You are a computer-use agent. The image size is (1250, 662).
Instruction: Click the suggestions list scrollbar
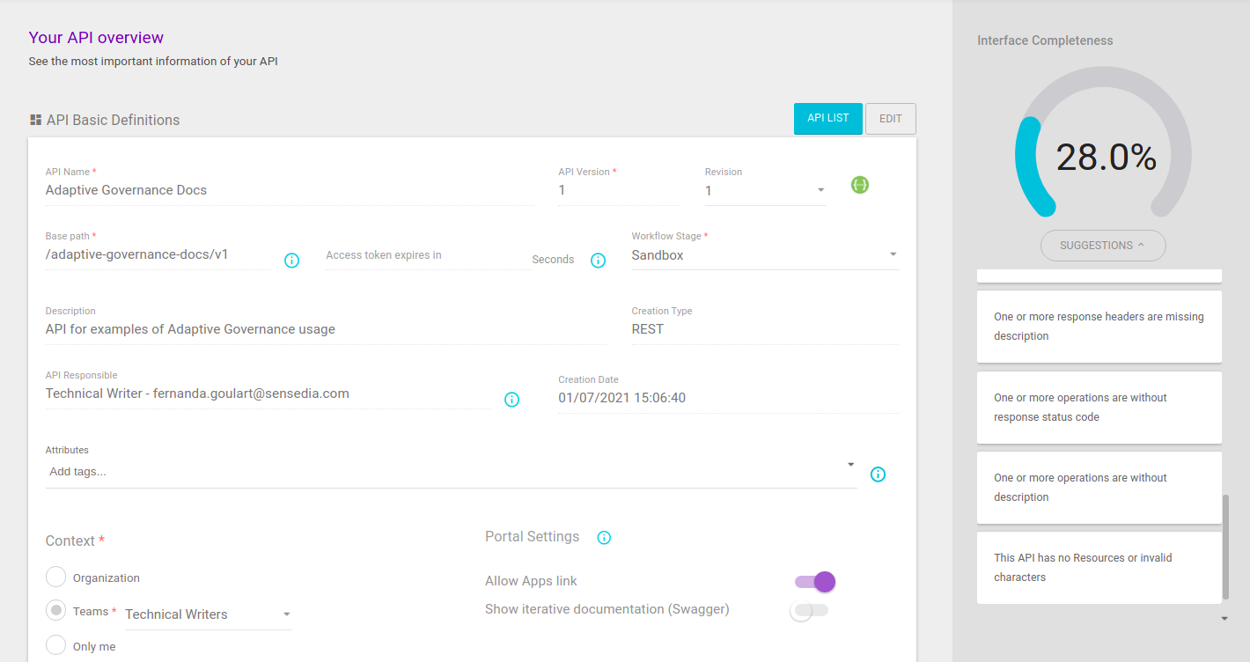click(1224, 546)
